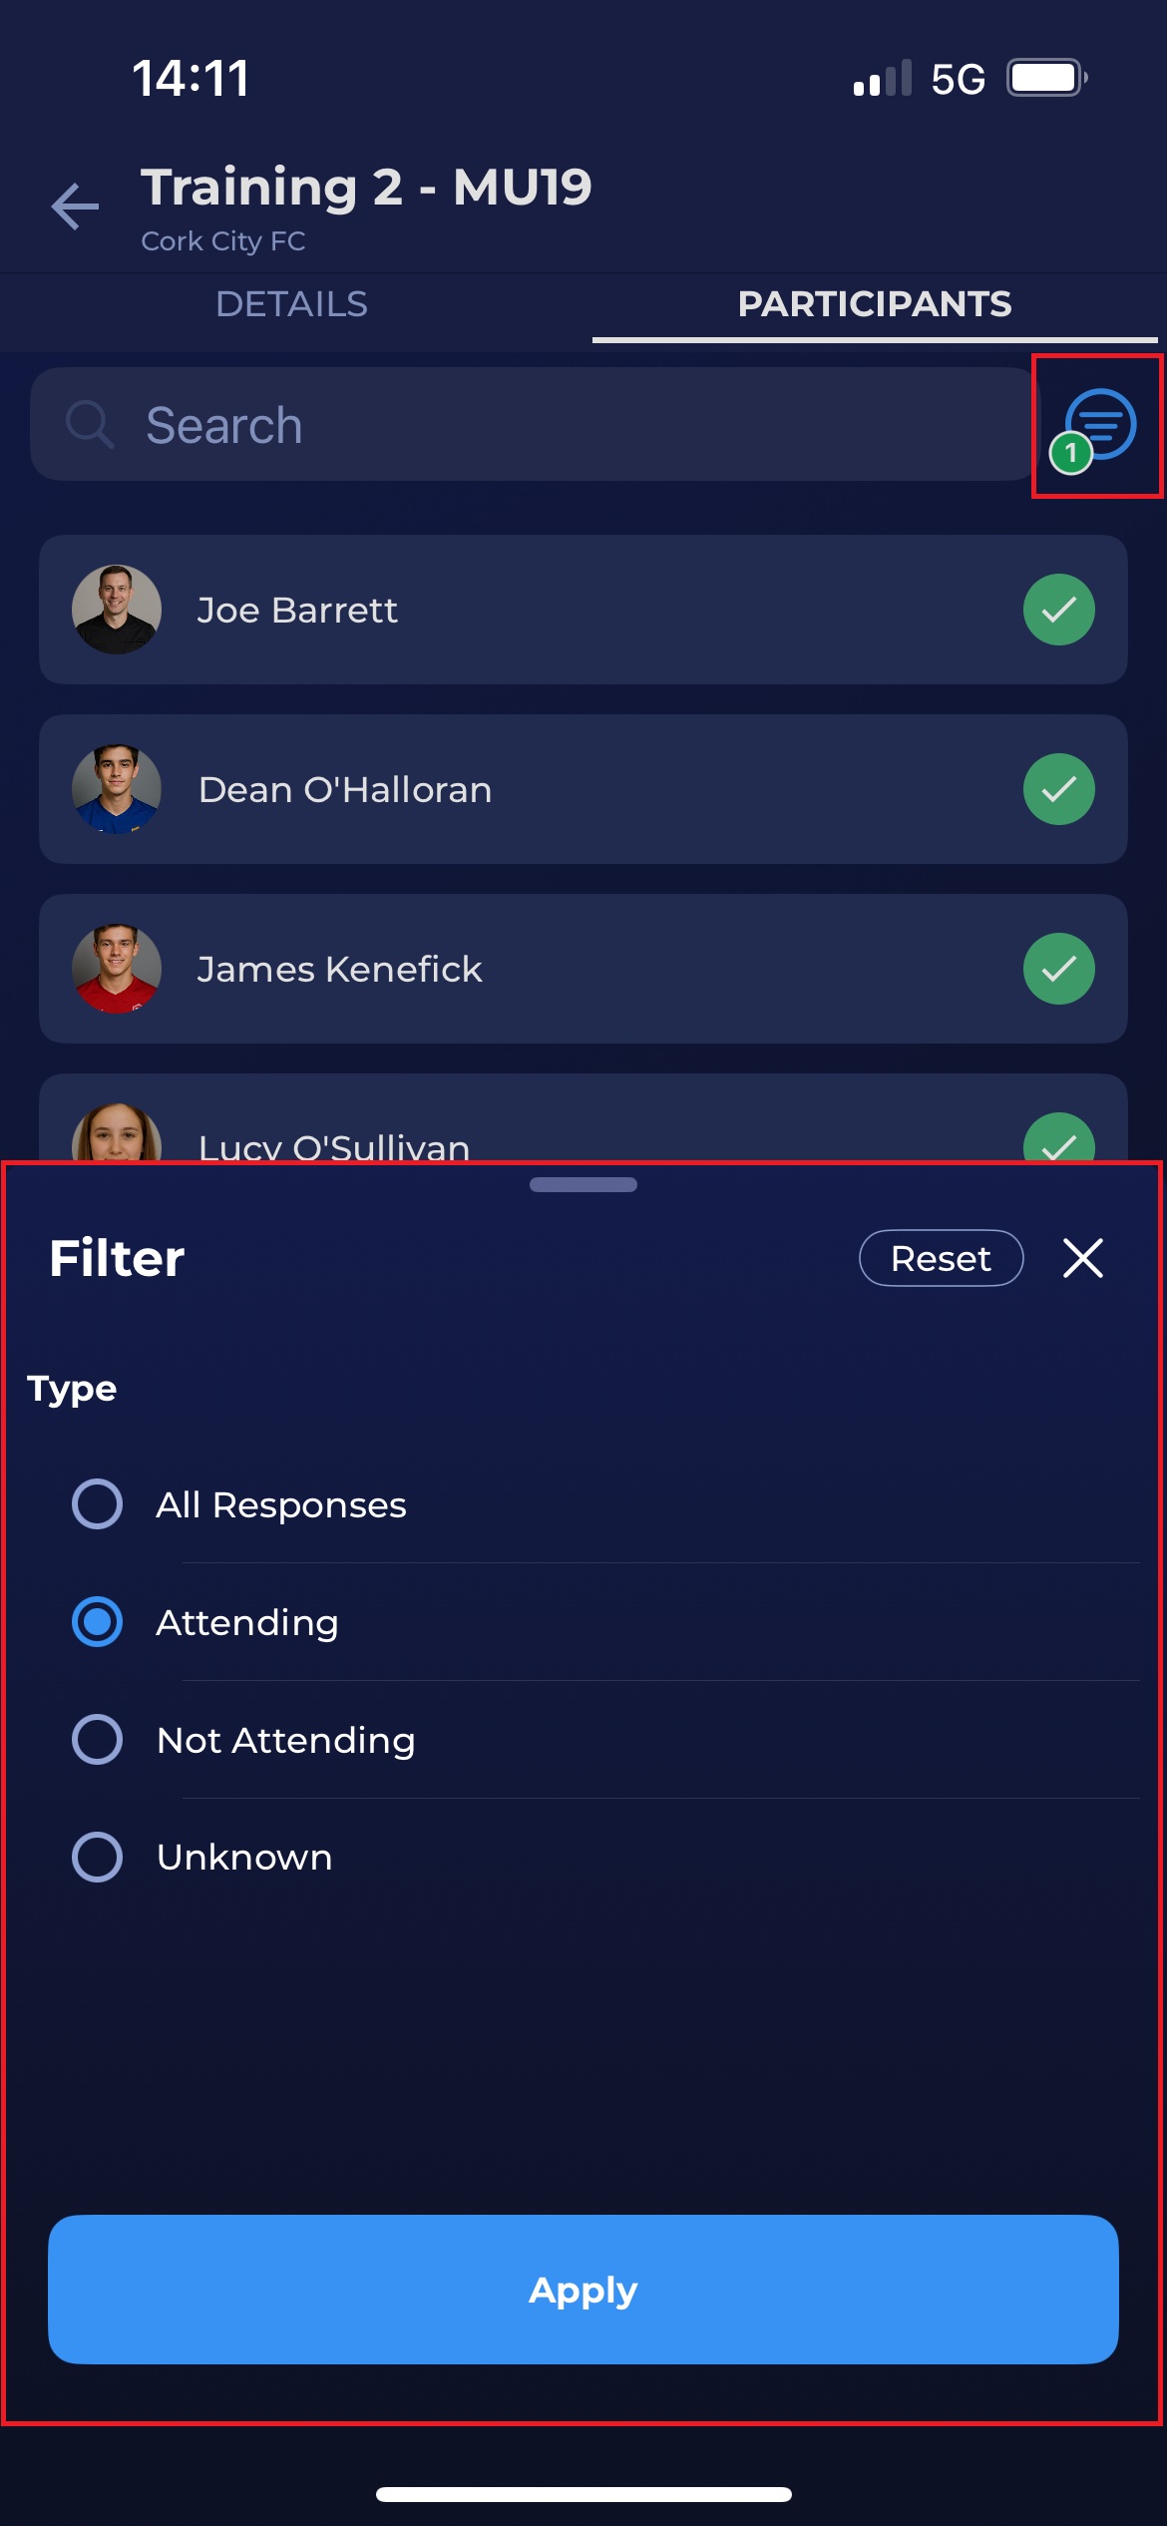Image resolution: width=1167 pixels, height=2526 pixels.
Task: Select the Attending radio option
Action: [98, 1622]
